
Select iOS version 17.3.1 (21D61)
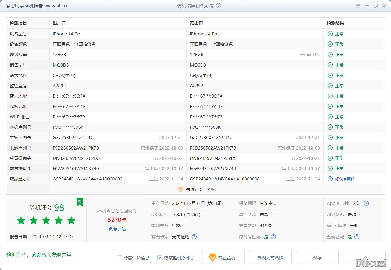[185, 214]
